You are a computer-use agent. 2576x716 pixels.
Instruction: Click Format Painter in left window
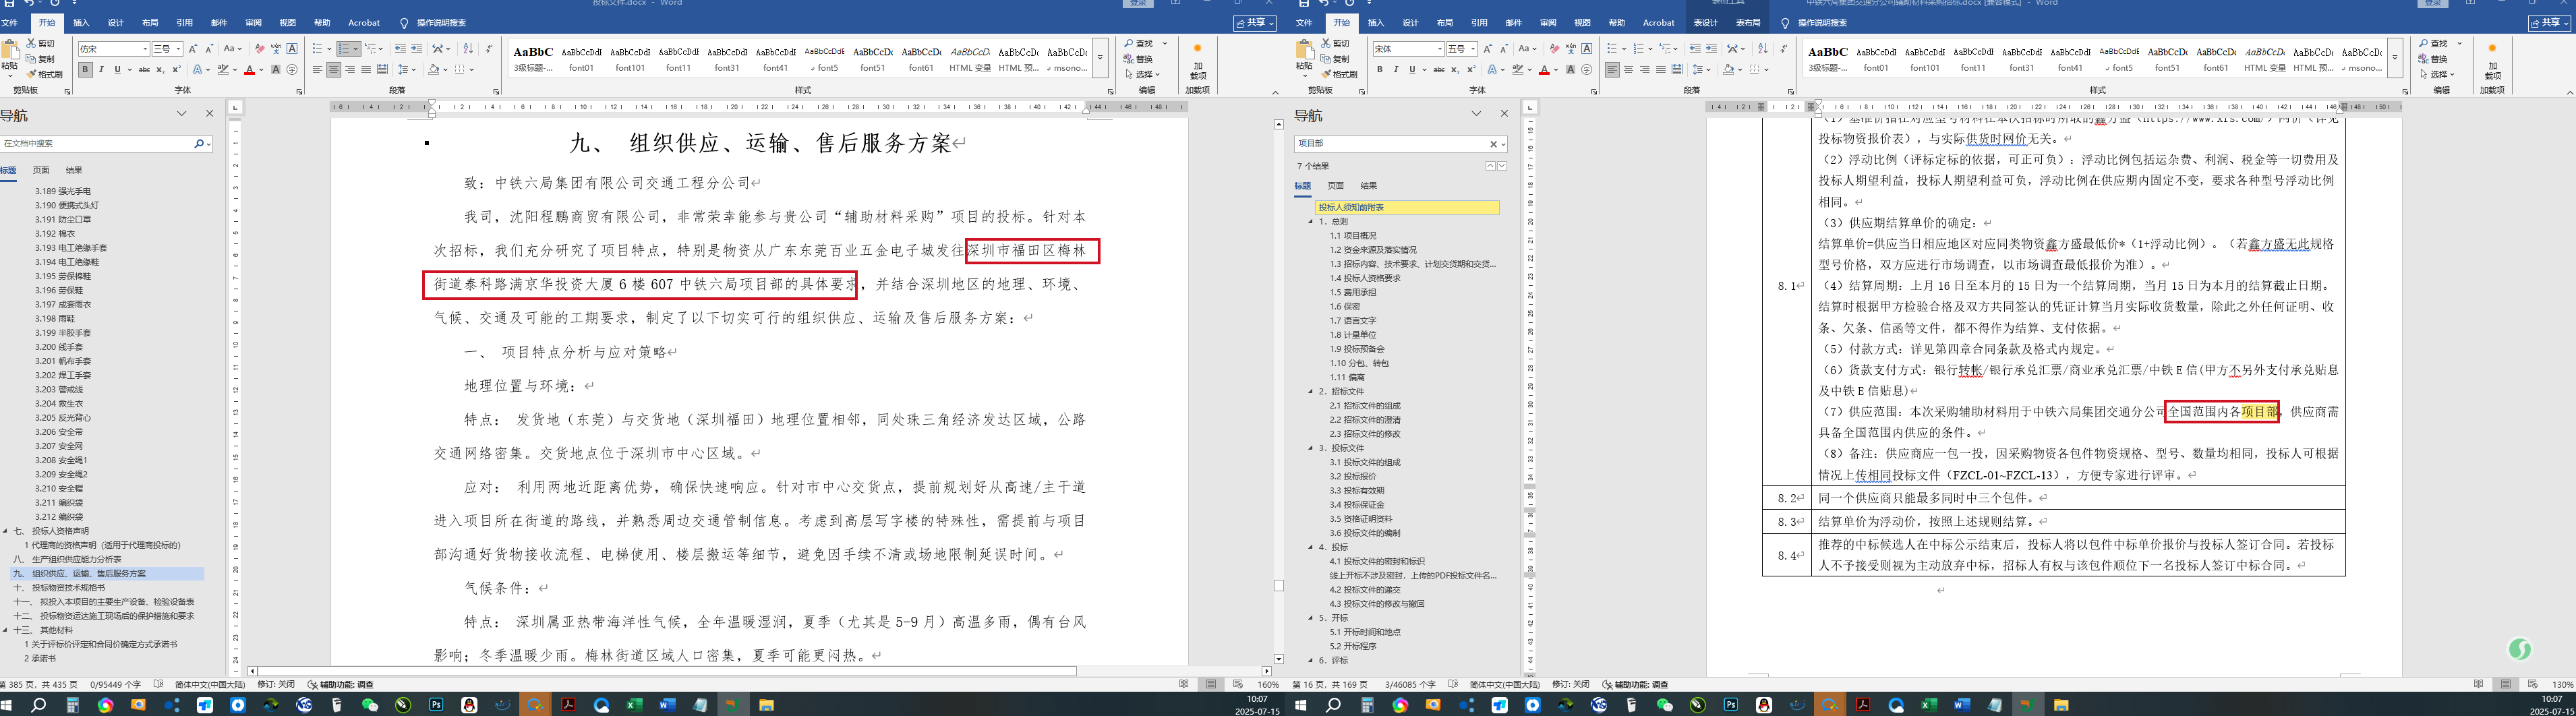coord(45,74)
